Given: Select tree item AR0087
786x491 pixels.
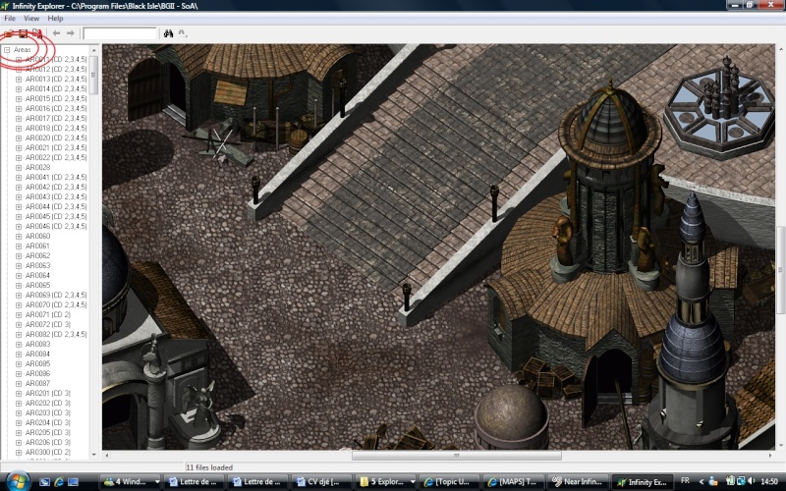Looking at the screenshot, I should pos(37,383).
